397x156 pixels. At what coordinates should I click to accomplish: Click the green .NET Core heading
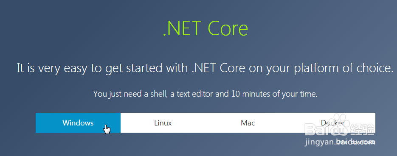coord(206,28)
